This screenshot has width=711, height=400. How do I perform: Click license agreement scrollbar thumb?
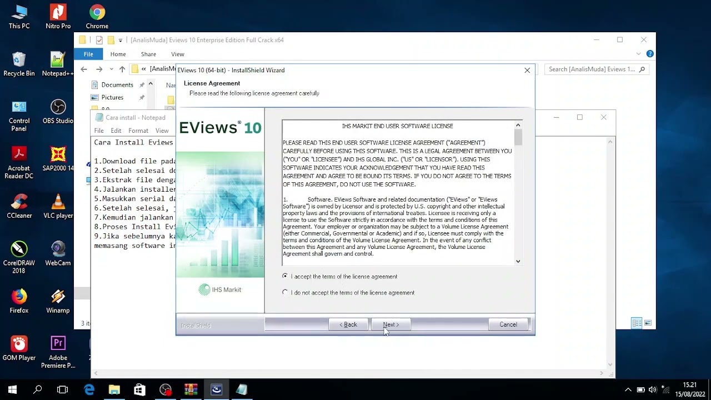pyautogui.click(x=518, y=137)
